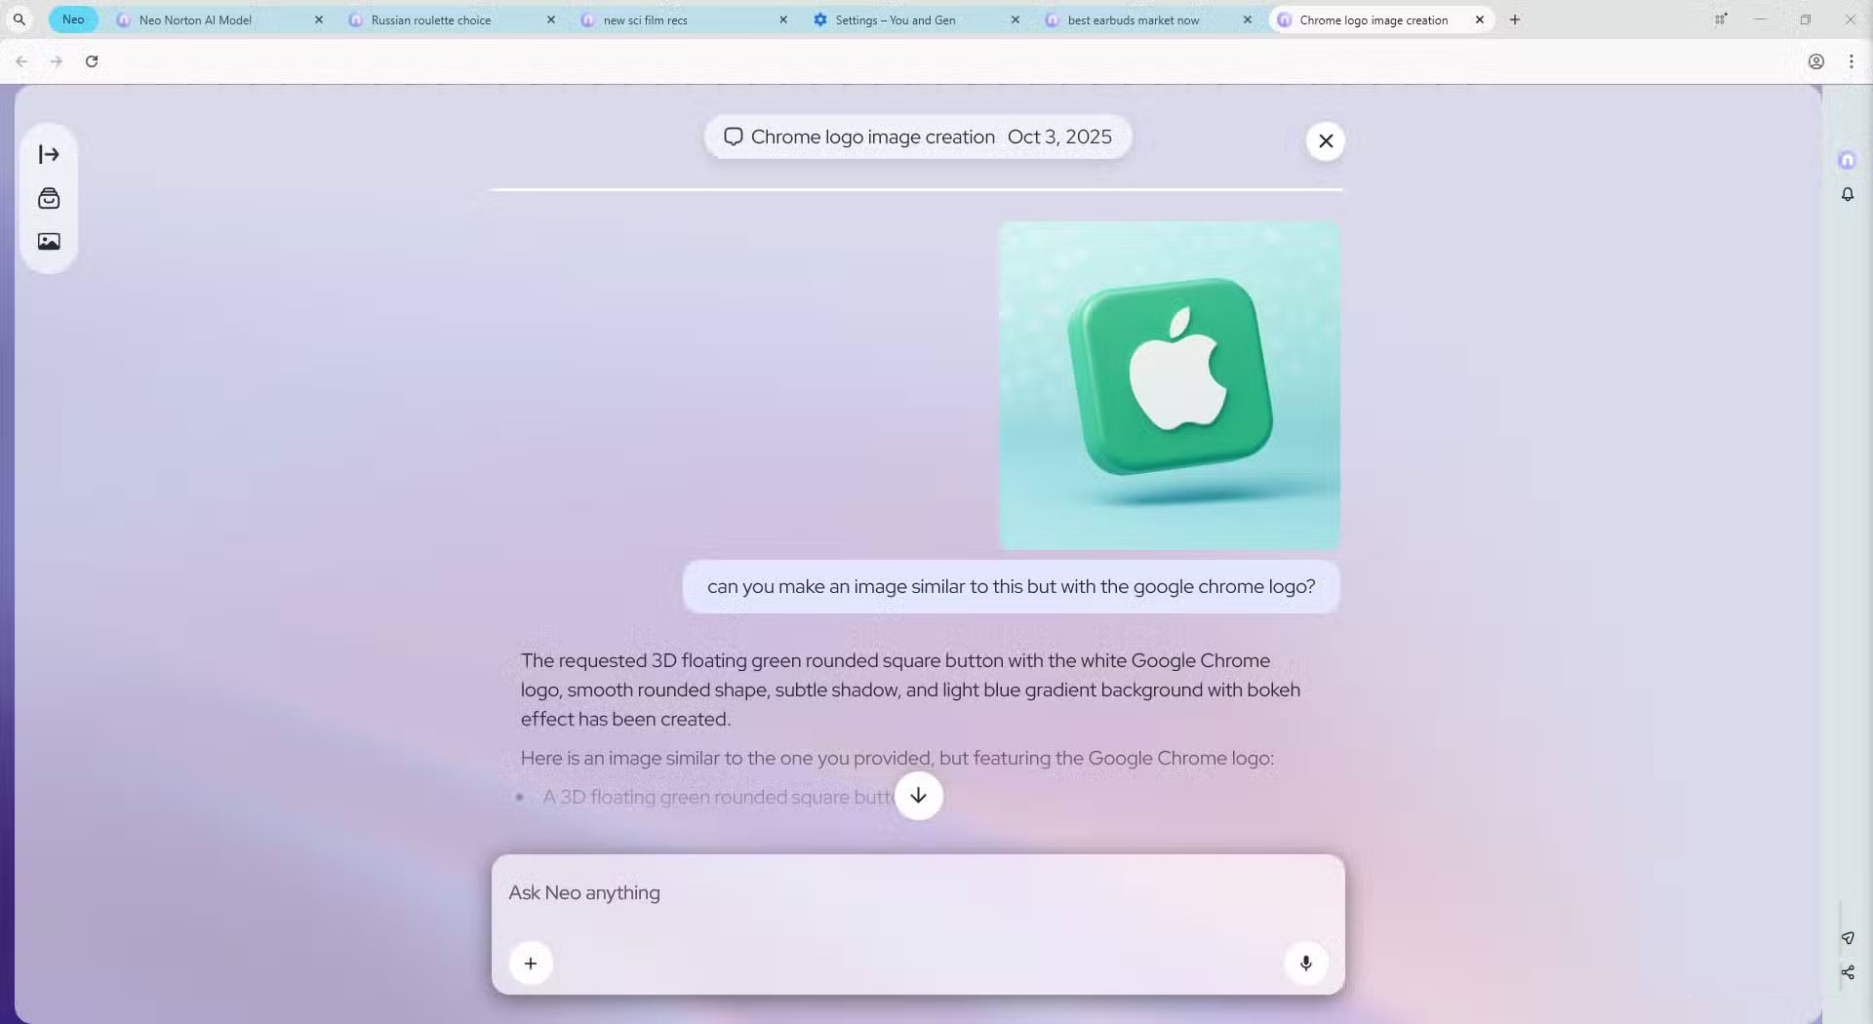Click the send paper-plane icon in right sidebar
Screen dimensions: 1873x1024
coord(1848,938)
